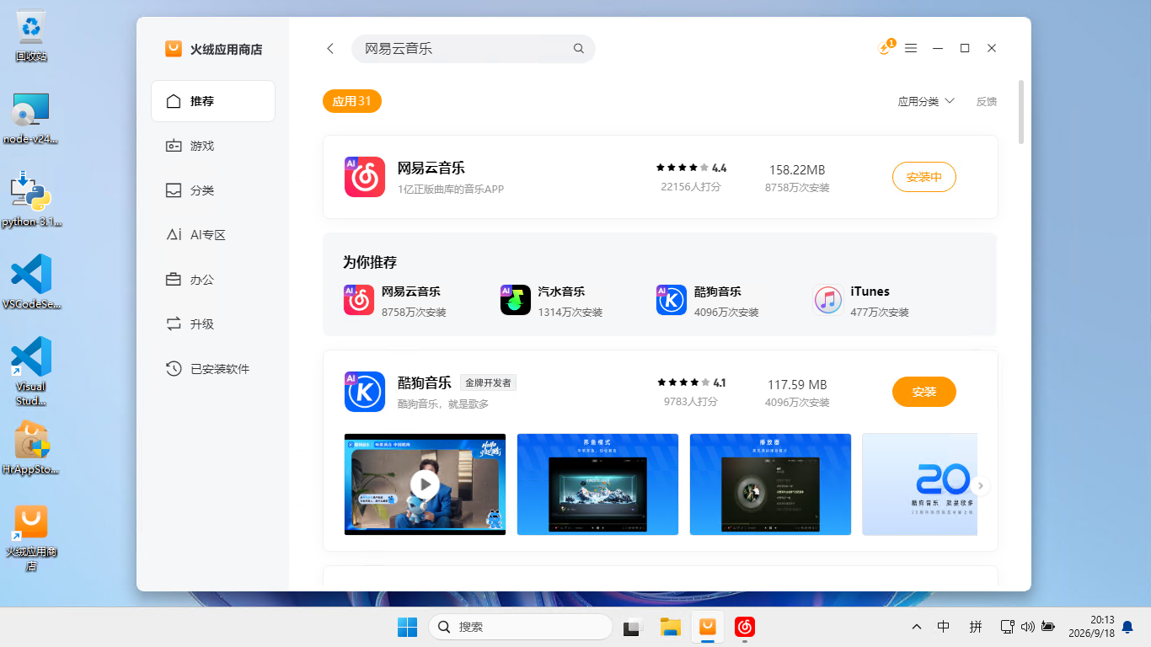The image size is (1151, 647).
Task: Open notification bell in system tray
Action: coord(1127,627)
